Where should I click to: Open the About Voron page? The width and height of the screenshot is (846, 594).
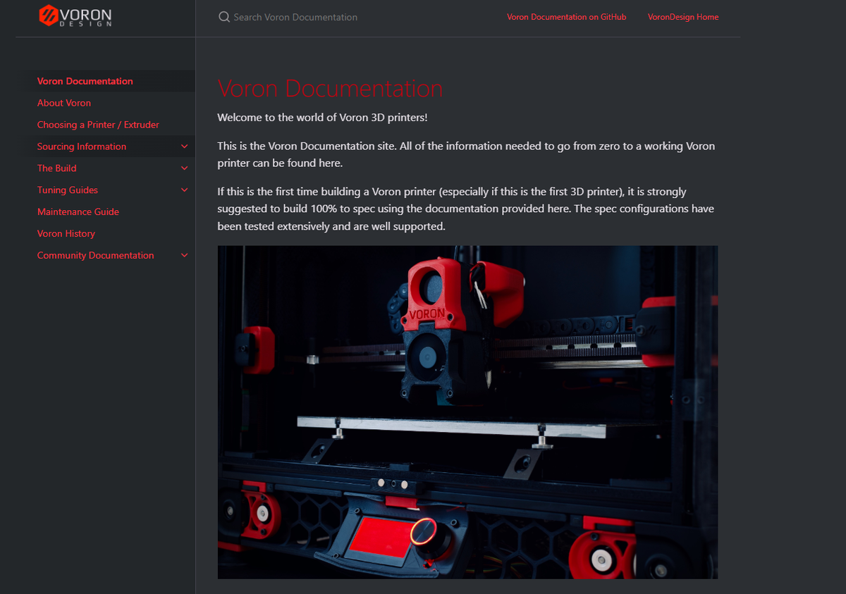coord(64,103)
